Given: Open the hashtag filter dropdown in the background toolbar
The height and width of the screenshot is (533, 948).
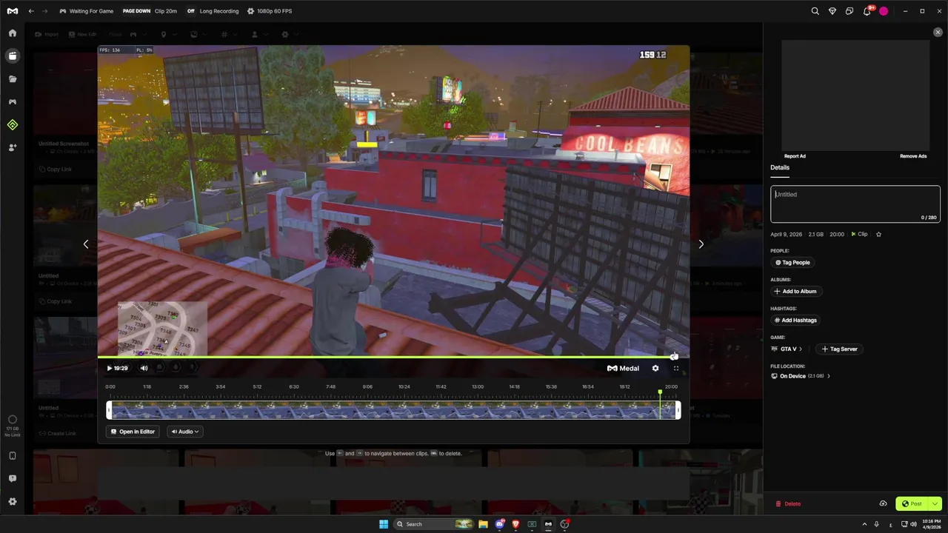Looking at the screenshot, I should pyautogui.click(x=229, y=34).
